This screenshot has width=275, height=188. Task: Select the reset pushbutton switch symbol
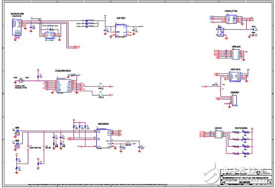click(x=221, y=32)
